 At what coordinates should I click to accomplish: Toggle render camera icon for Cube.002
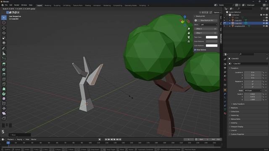click(266, 23)
